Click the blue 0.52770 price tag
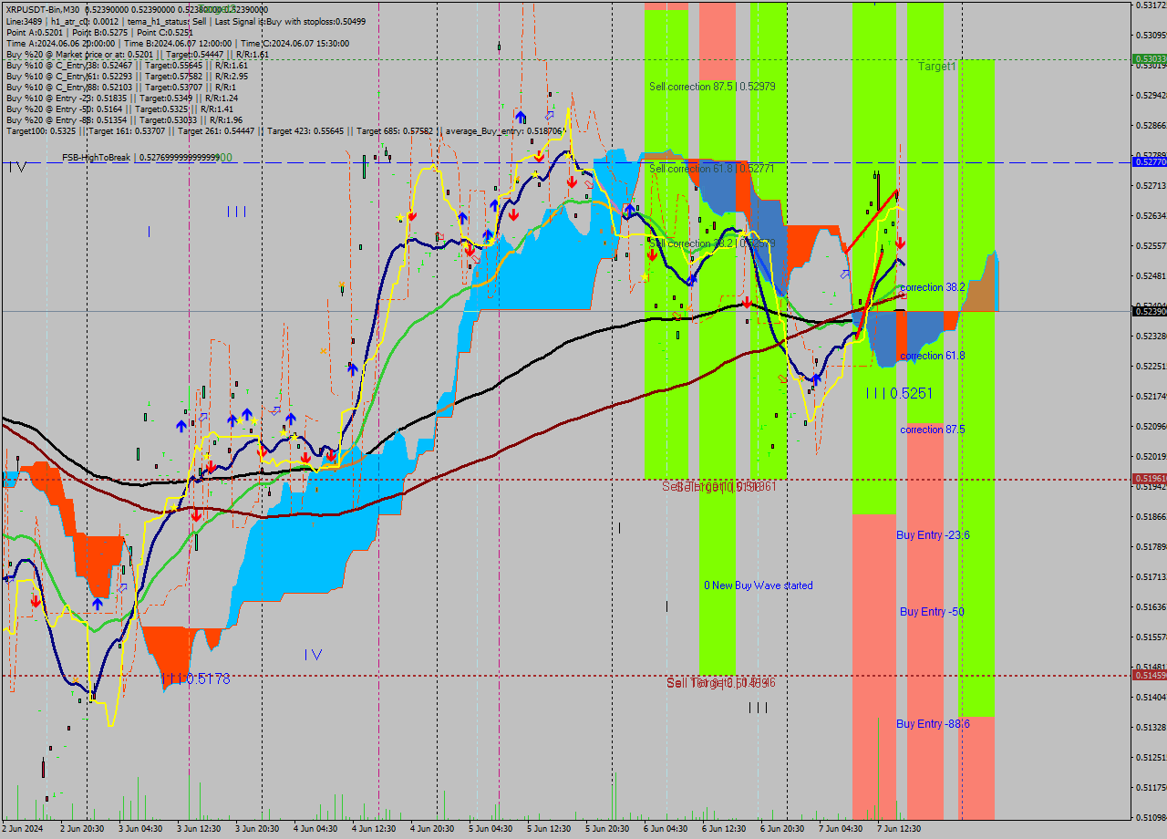This screenshot has width=1167, height=839. (x=1149, y=161)
